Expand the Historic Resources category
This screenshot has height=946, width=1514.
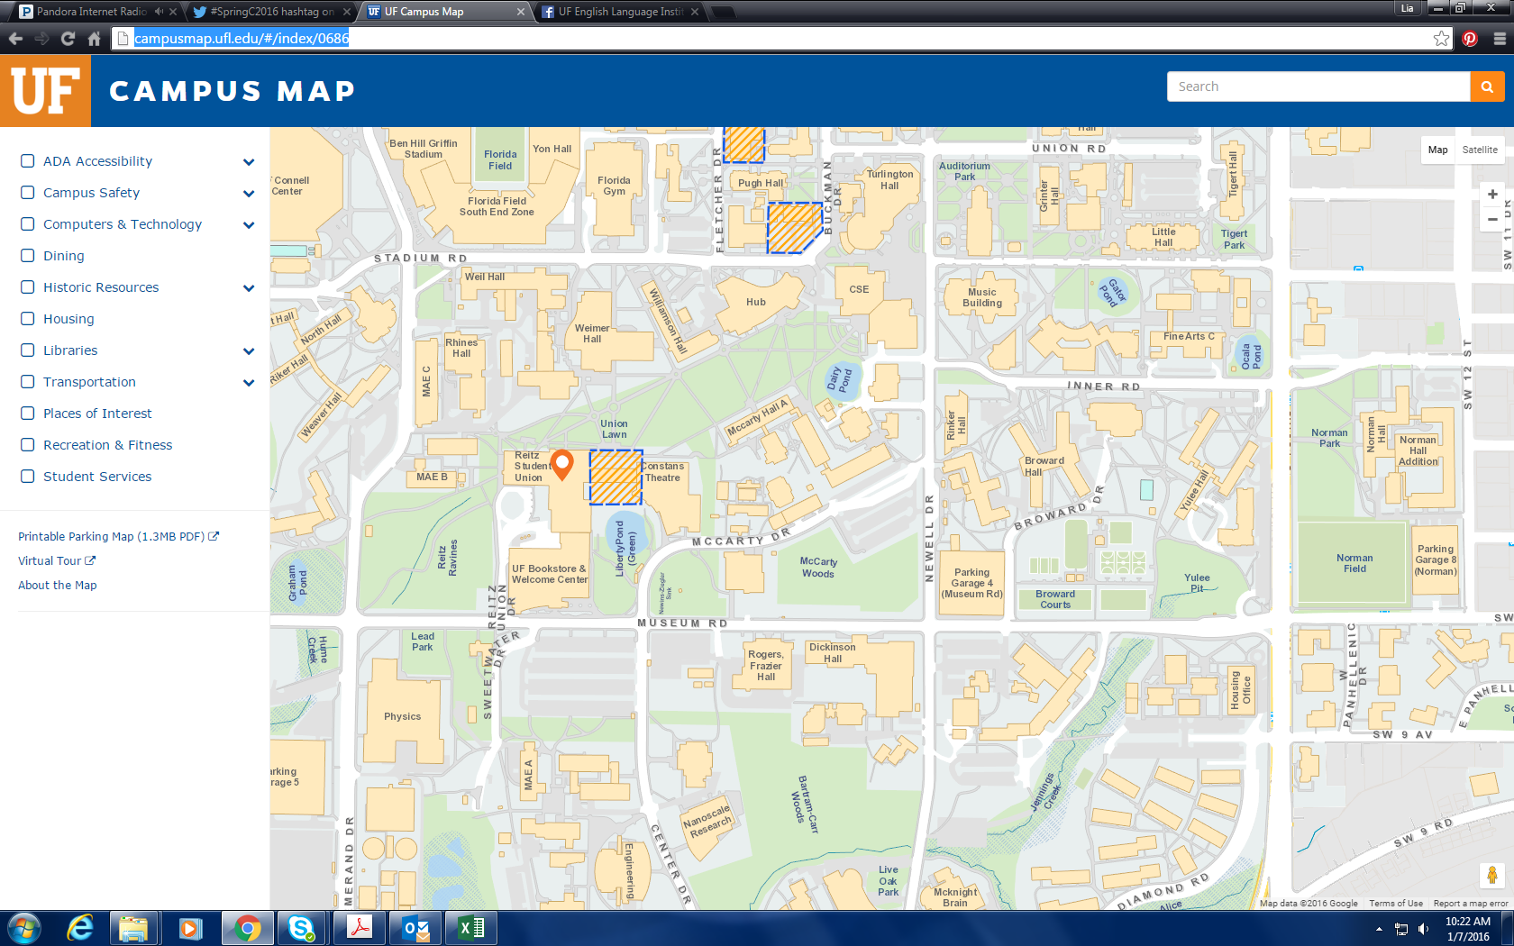249,288
